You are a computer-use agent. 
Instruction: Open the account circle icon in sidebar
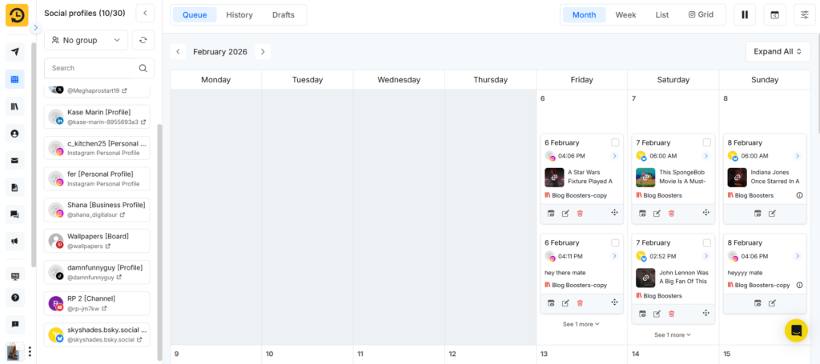point(14,134)
